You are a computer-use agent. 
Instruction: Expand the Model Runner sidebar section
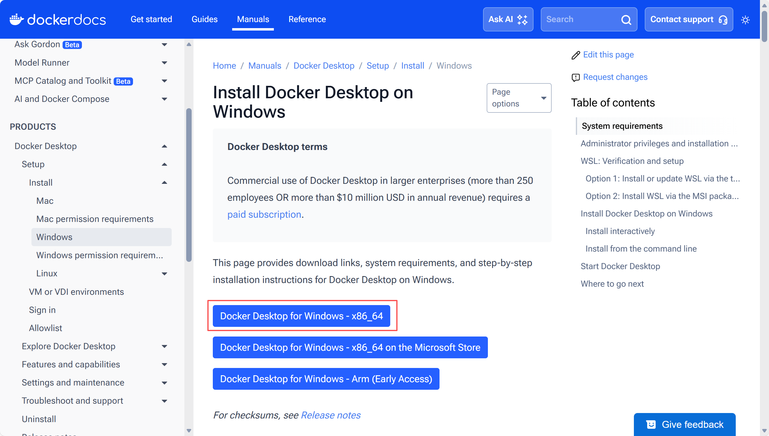164,63
